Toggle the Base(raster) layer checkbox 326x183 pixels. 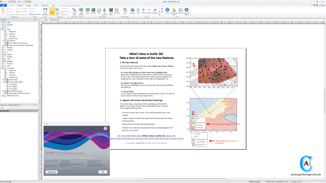[5, 79]
